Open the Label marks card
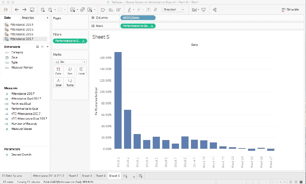The image size is (306, 184). [81, 71]
